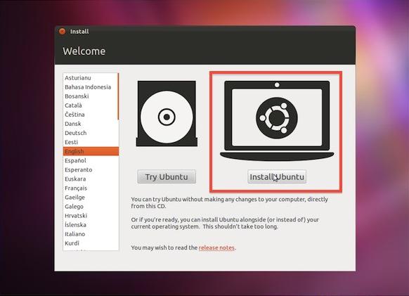Select Bahasa Indonesia language
The image size is (409, 296).
click(x=91, y=87)
